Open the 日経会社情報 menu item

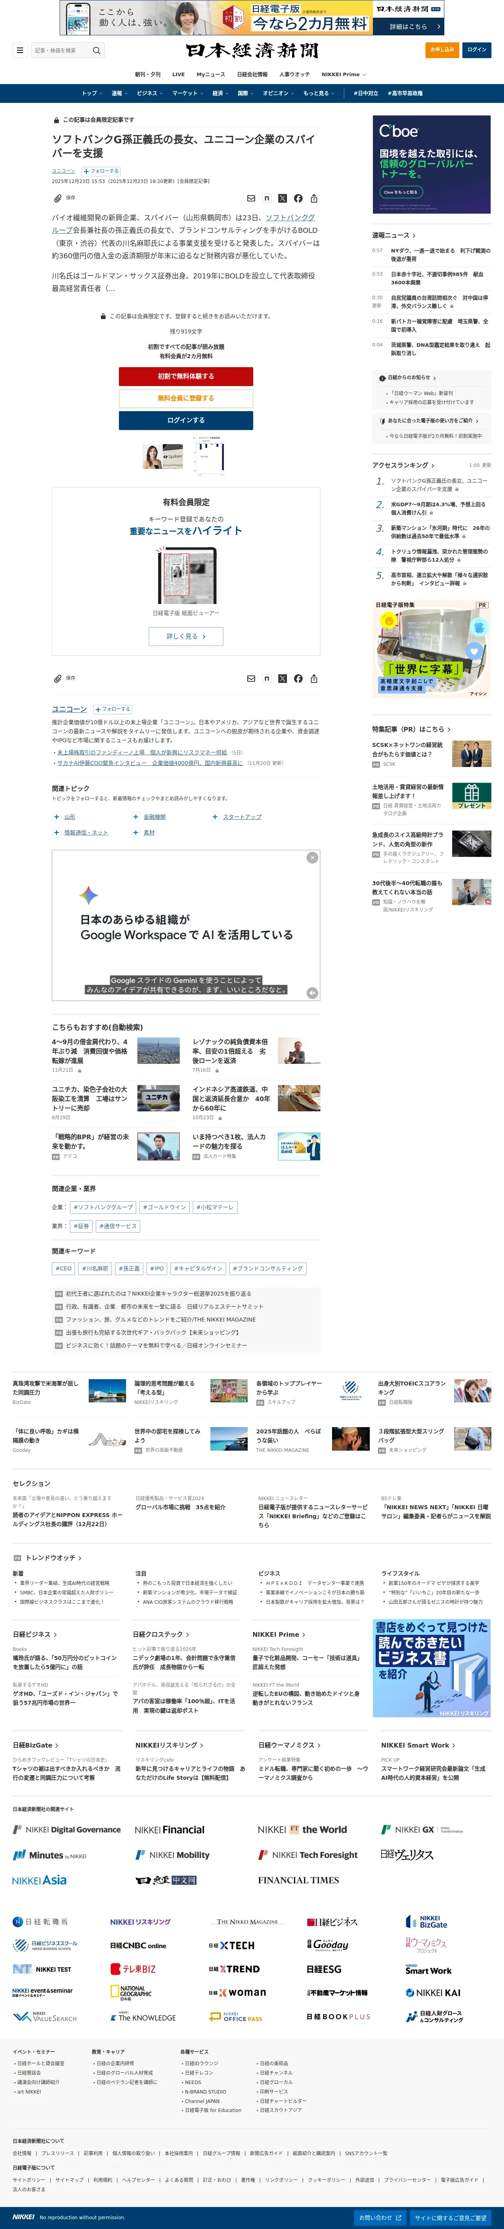(252, 74)
